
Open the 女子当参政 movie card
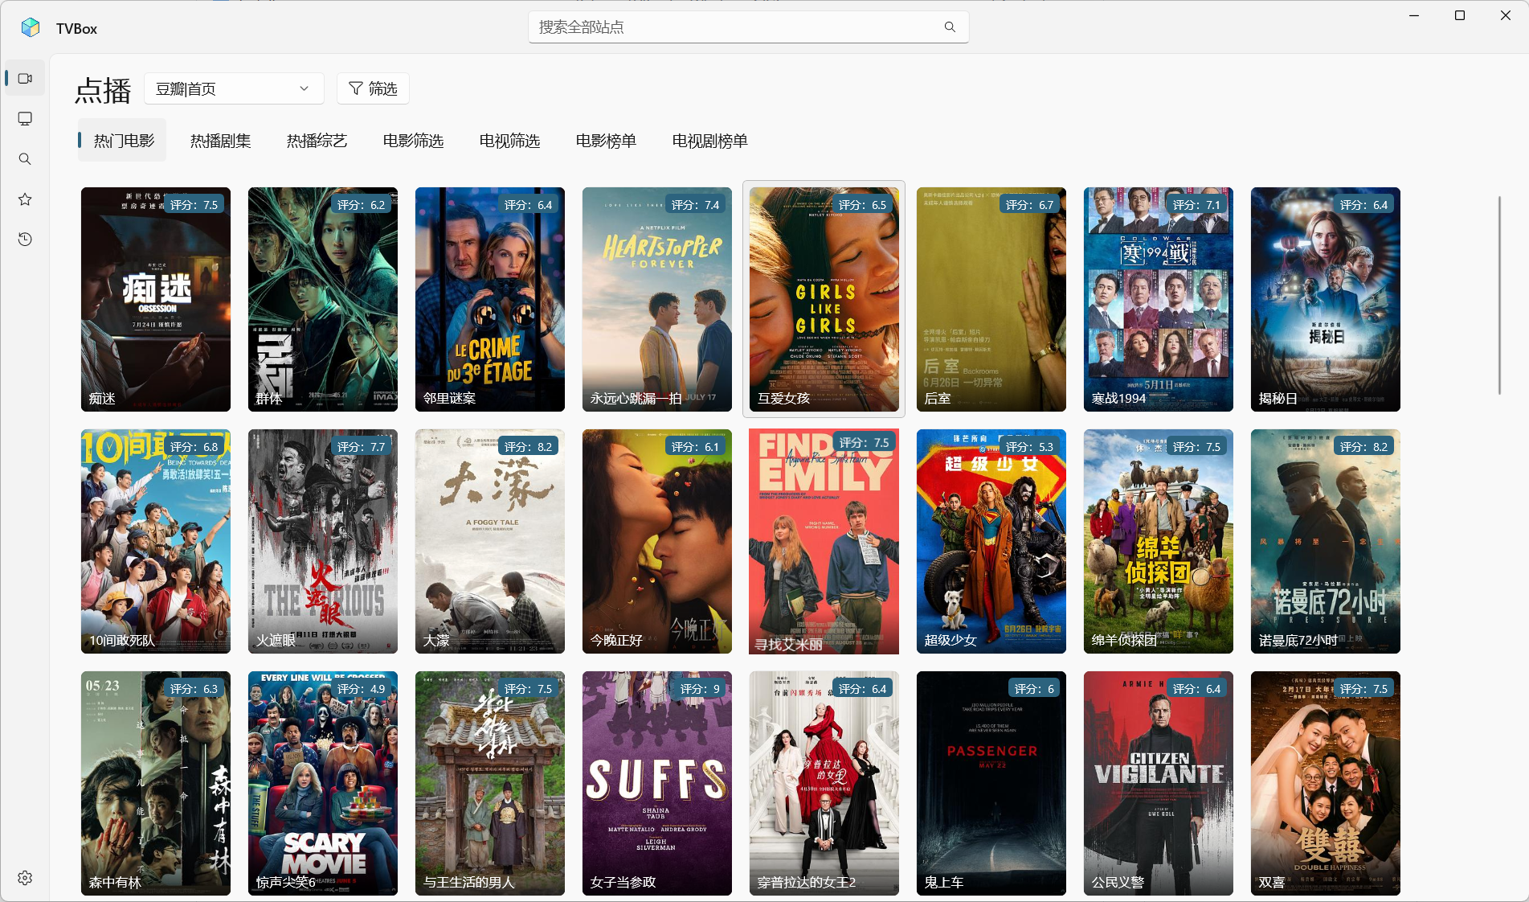657,783
